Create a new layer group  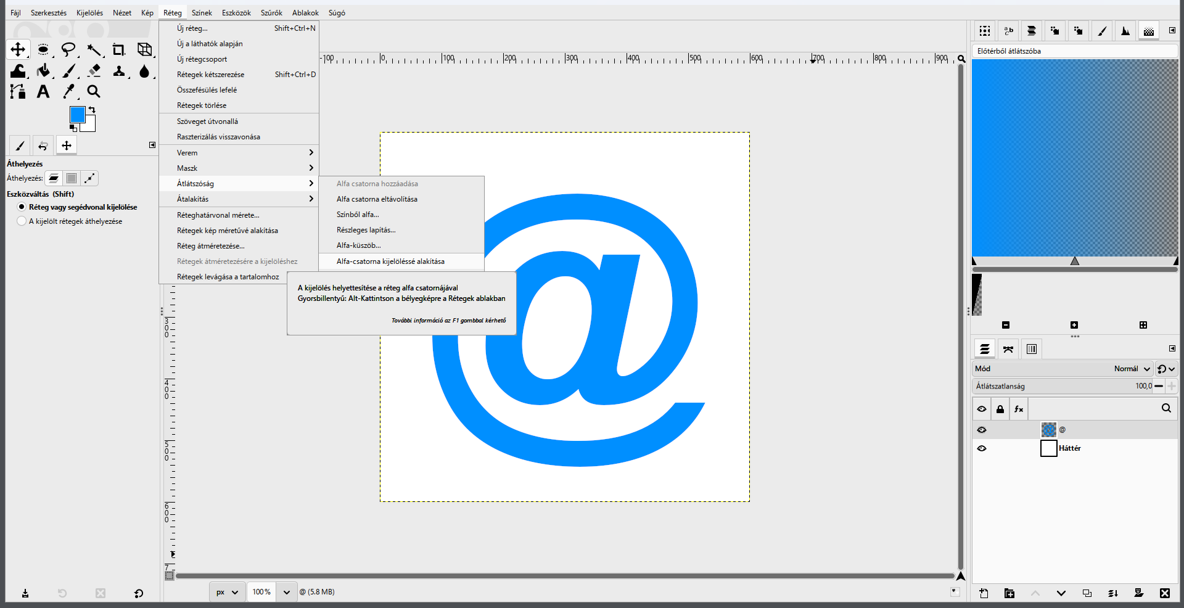1009,593
